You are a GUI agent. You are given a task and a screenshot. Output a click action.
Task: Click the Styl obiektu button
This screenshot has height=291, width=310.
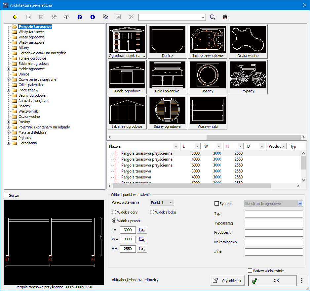click(x=227, y=281)
